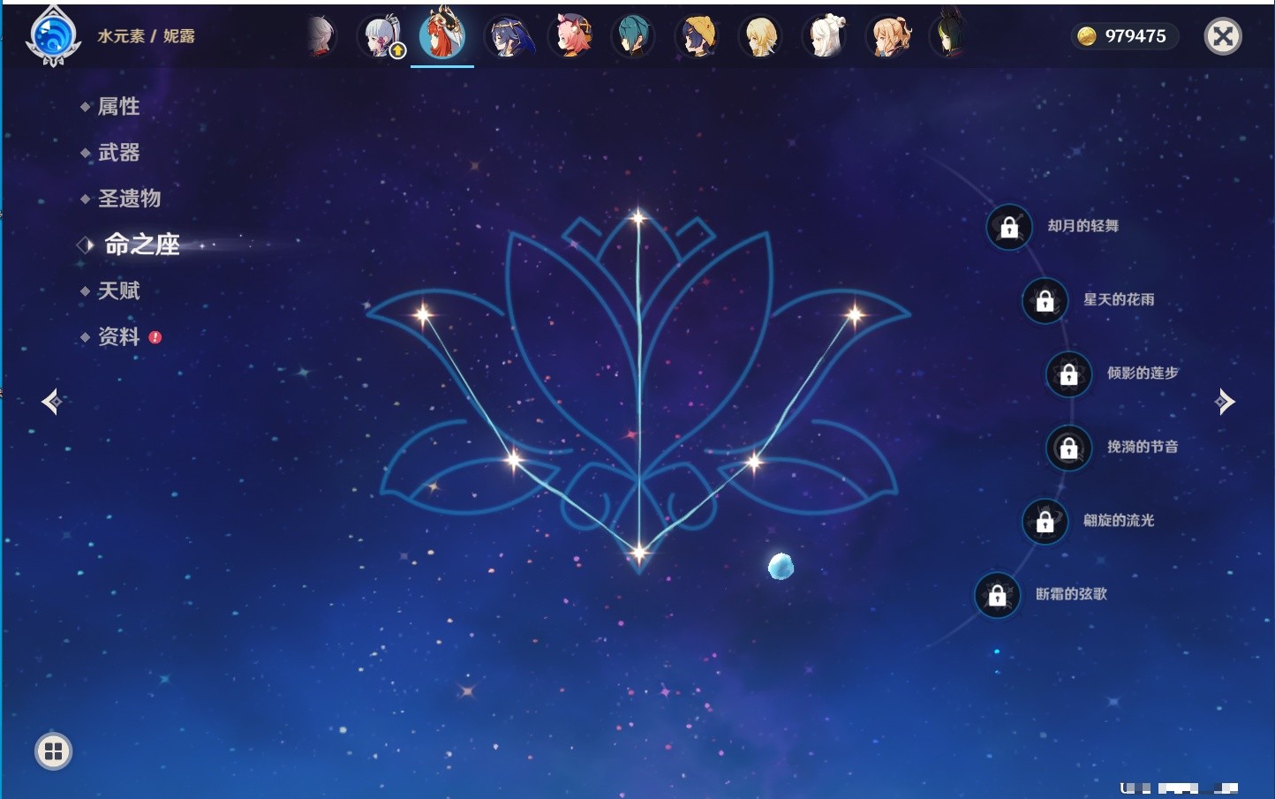This screenshot has height=799, width=1275.
Task: Click the top star of the lotus constellation
Action: point(638,217)
